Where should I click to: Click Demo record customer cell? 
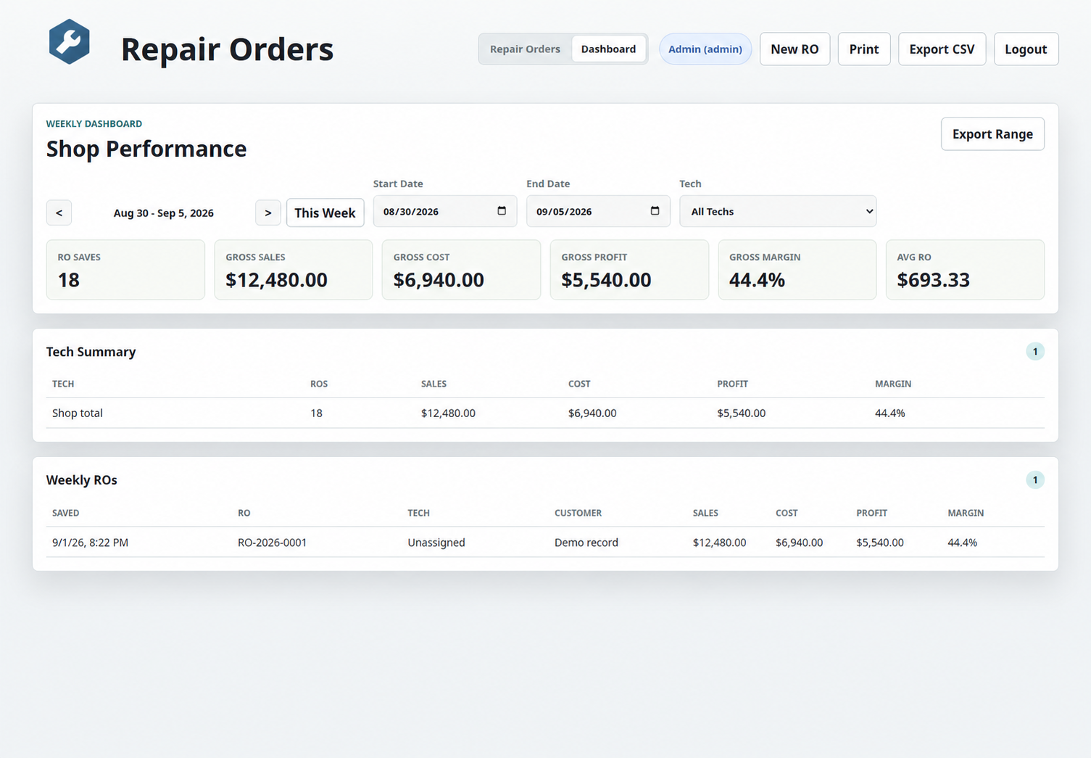586,543
